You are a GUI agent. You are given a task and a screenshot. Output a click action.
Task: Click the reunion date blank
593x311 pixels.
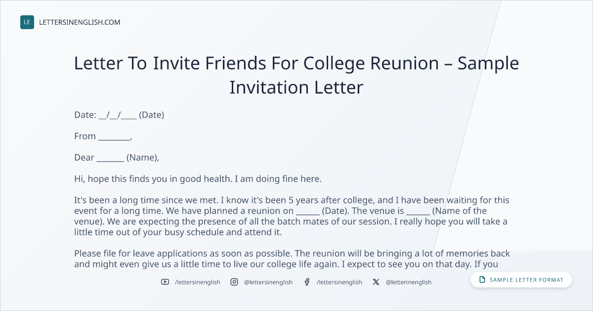[x=308, y=211]
